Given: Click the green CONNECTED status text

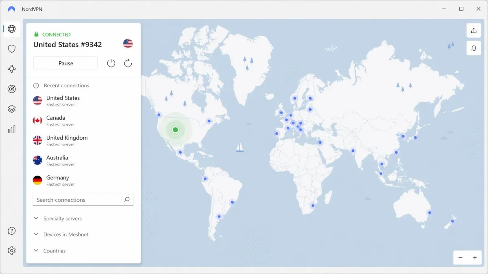Looking at the screenshot, I should [x=57, y=35].
